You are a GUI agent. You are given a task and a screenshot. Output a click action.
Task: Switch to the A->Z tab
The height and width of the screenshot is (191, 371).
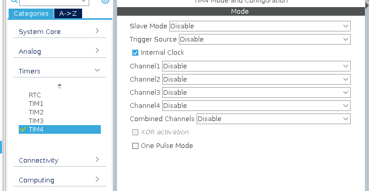68,14
